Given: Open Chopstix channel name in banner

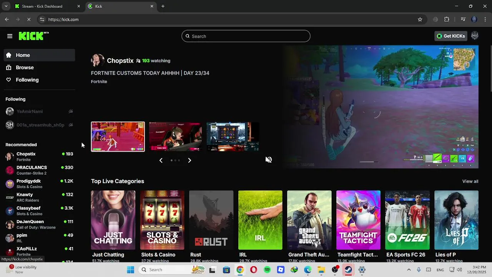Looking at the screenshot, I should (x=120, y=60).
